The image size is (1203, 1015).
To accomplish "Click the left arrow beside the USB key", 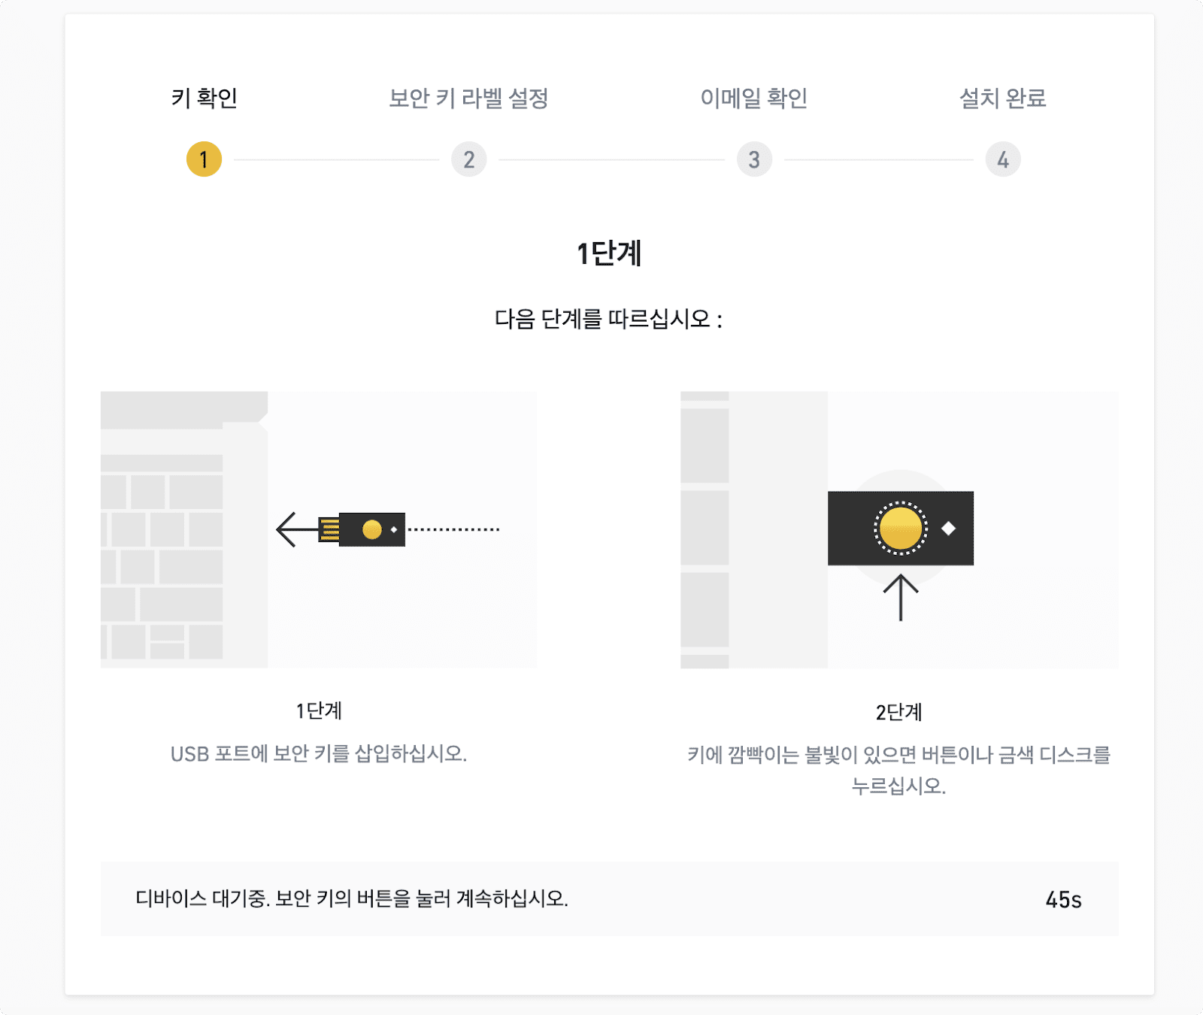I will click(x=297, y=529).
